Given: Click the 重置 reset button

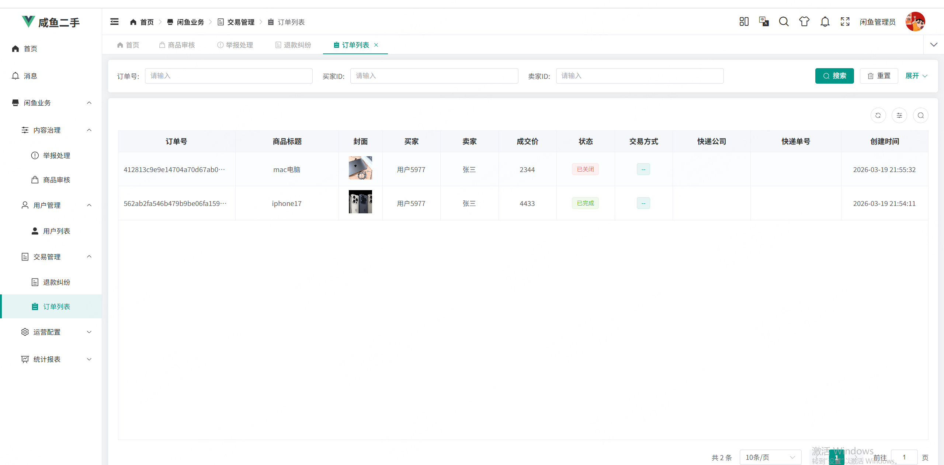Looking at the screenshot, I should (879, 76).
